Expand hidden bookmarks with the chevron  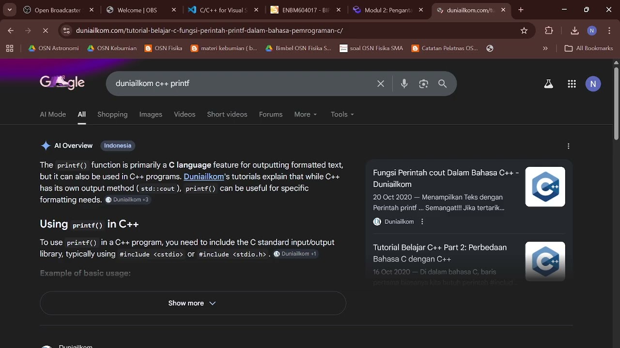(x=545, y=48)
